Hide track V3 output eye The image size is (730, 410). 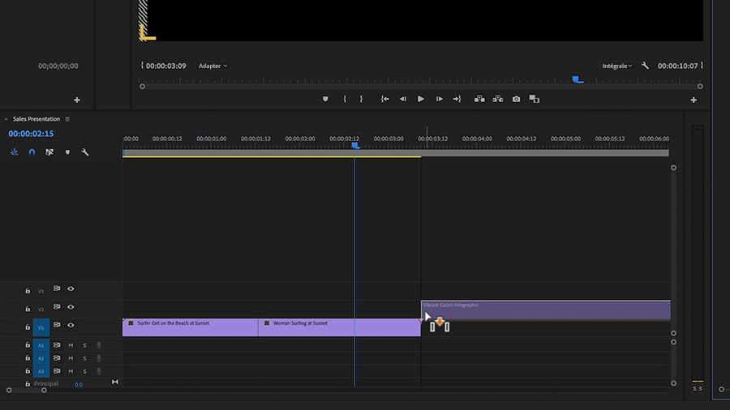click(x=71, y=288)
